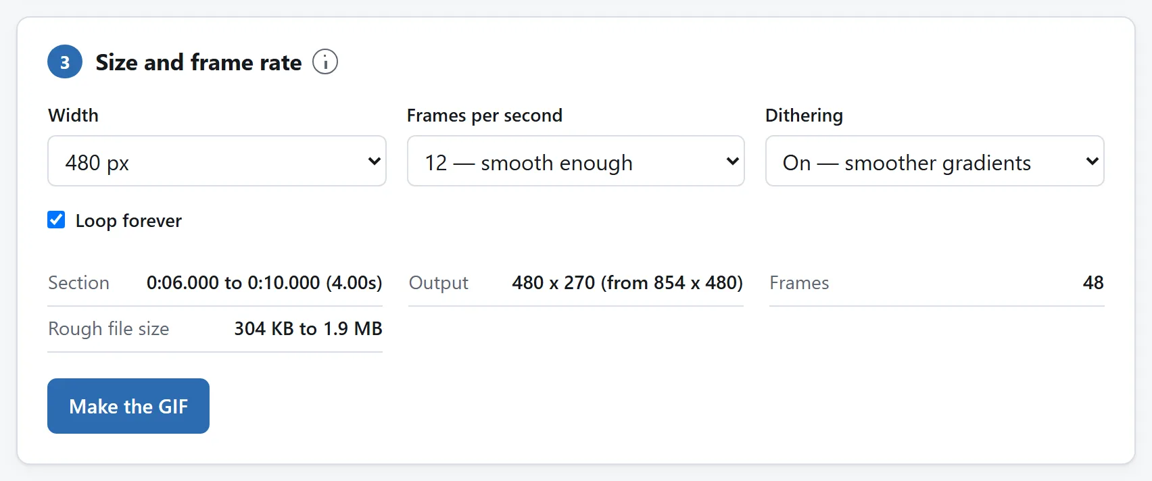Click the step 3 number badge
1152x481 pixels.
click(65, 62)
